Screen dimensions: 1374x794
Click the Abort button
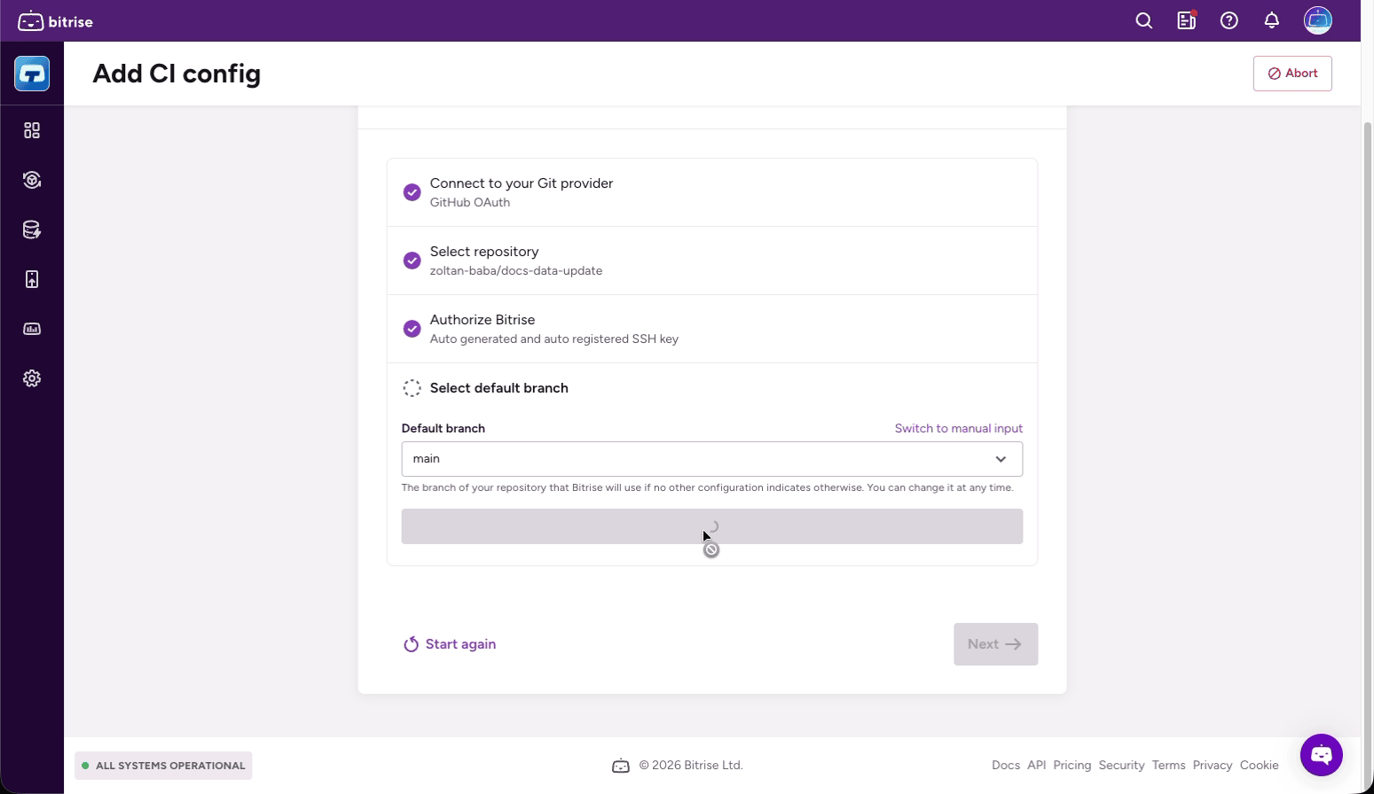pyautogui.click(x=1292, y=74)
